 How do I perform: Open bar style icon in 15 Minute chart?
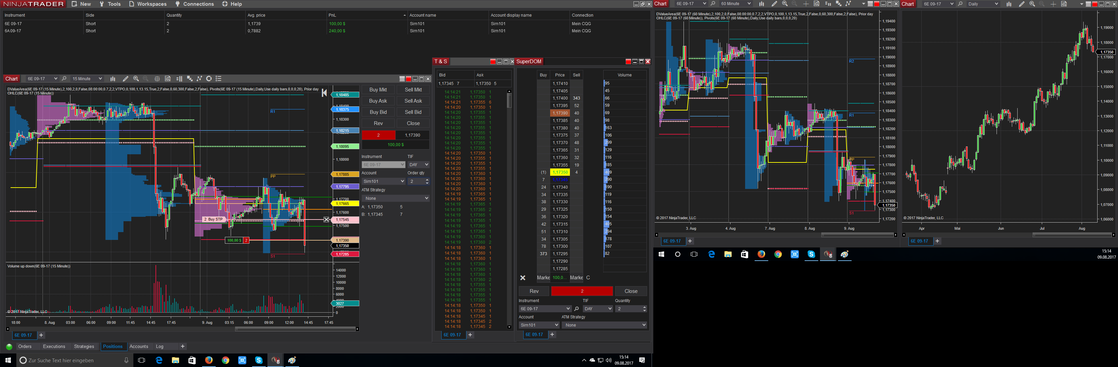coord(113,79)
